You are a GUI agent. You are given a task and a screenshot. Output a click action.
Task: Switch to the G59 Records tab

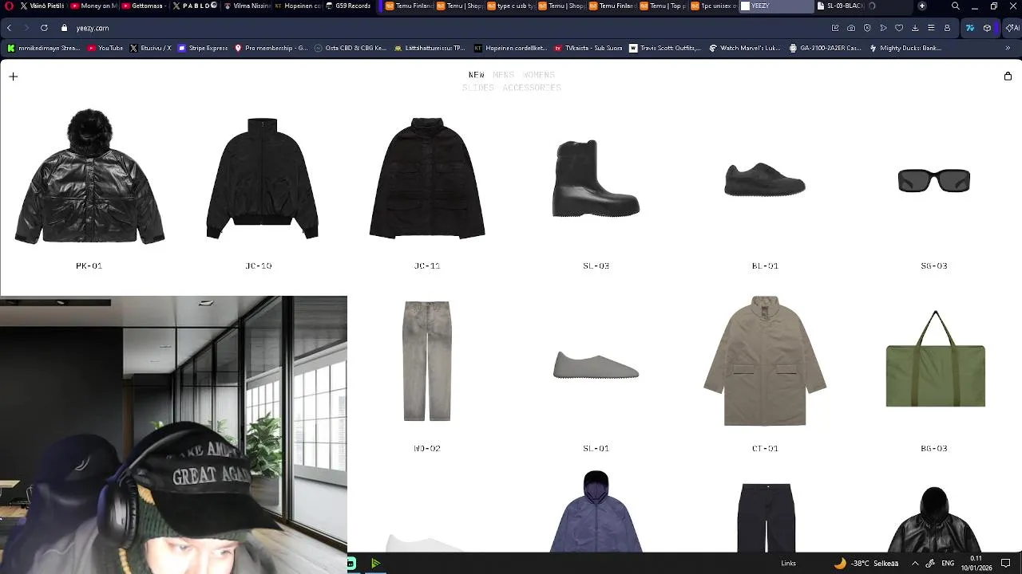(x=348, y=6)
